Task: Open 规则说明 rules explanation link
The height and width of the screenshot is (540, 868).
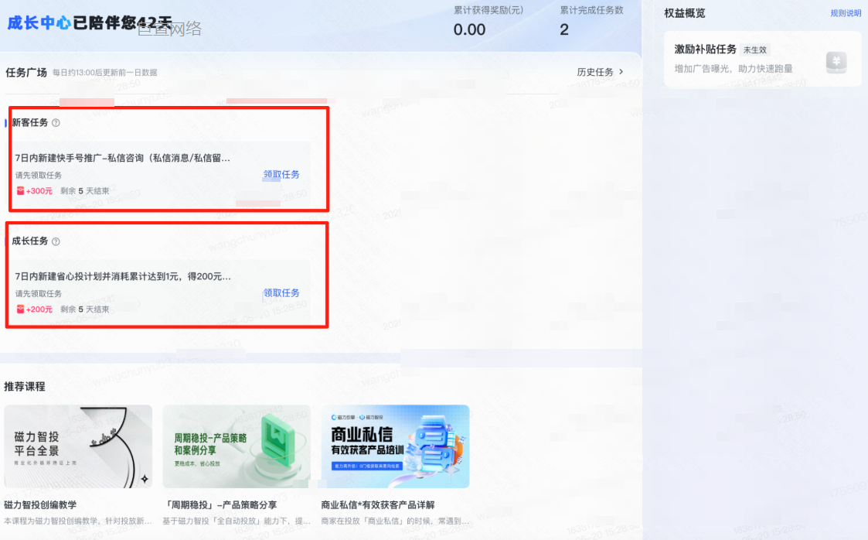Action: [x=846, y=13]
